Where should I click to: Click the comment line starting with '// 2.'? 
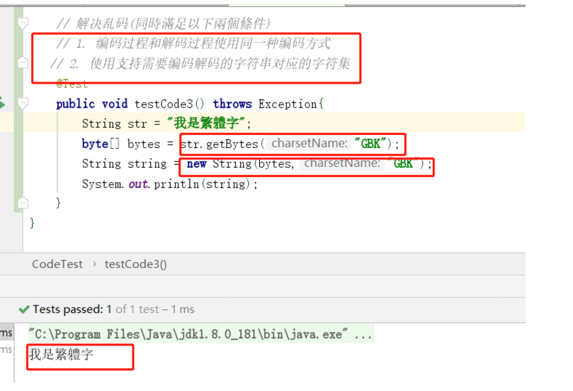[x=200, y=64]
